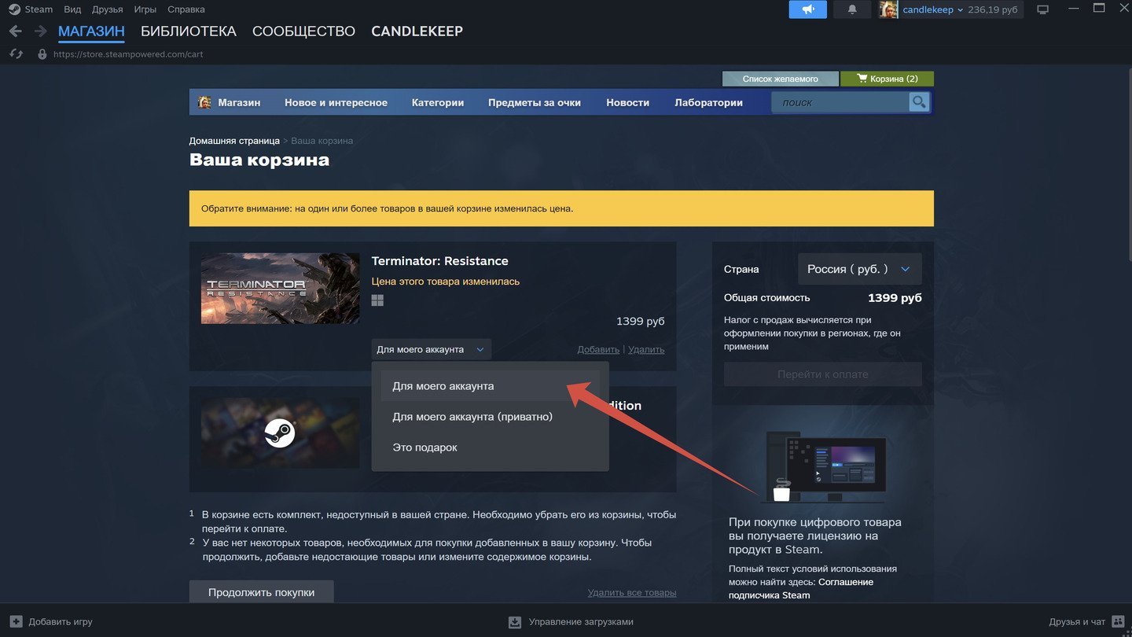Open Лаборатории in the store nav
The image size is (1132, 637).
tap(708, 102)
